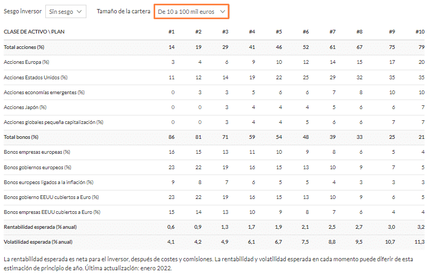This screenshot has height=274, width=432.
Task: Click the chevron in 'Sin sesgo' selector
Action: click(79, 12)
